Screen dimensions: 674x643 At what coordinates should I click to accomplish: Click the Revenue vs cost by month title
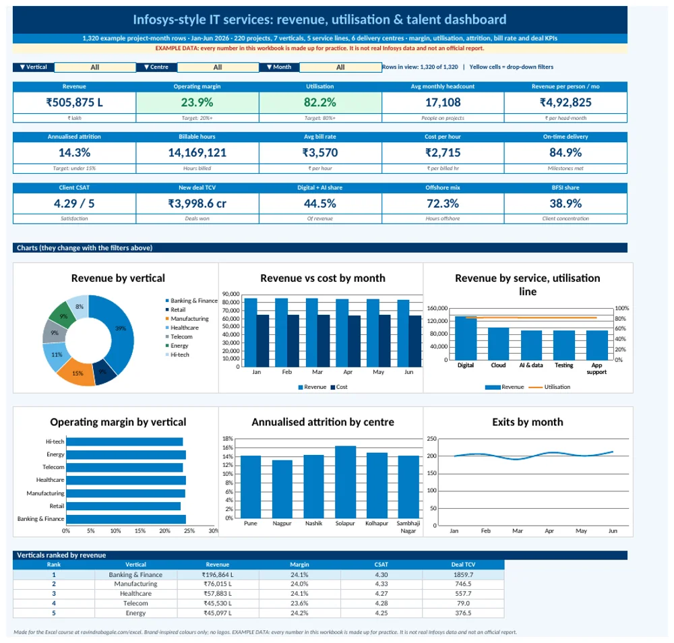[323, 278]
